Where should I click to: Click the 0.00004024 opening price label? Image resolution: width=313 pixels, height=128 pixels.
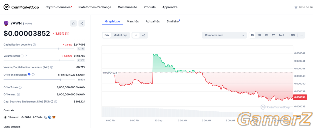click(110, 73)
